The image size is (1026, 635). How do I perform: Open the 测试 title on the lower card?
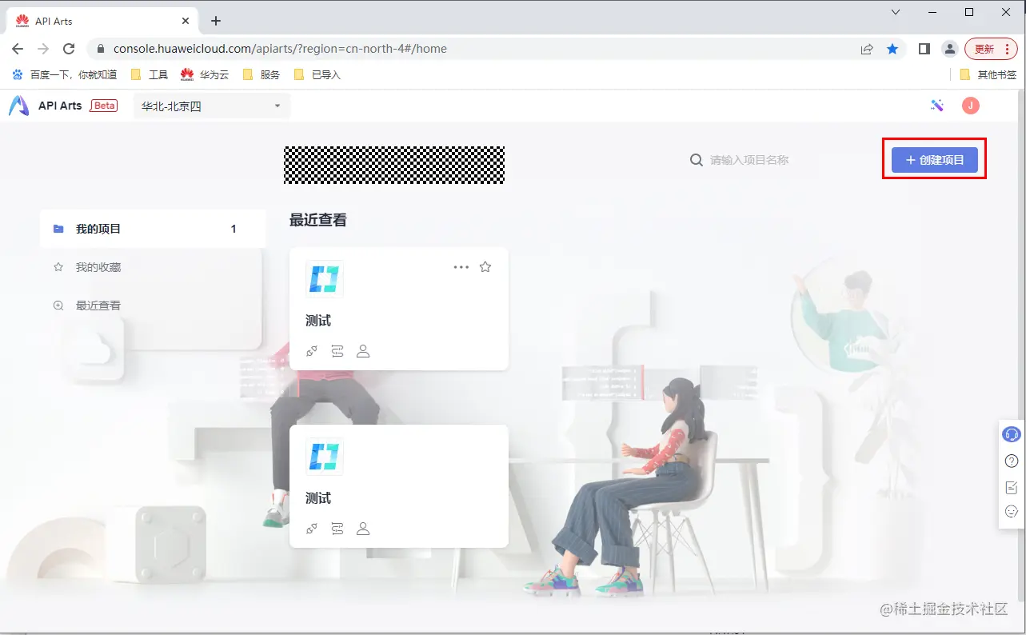[318, 498]
